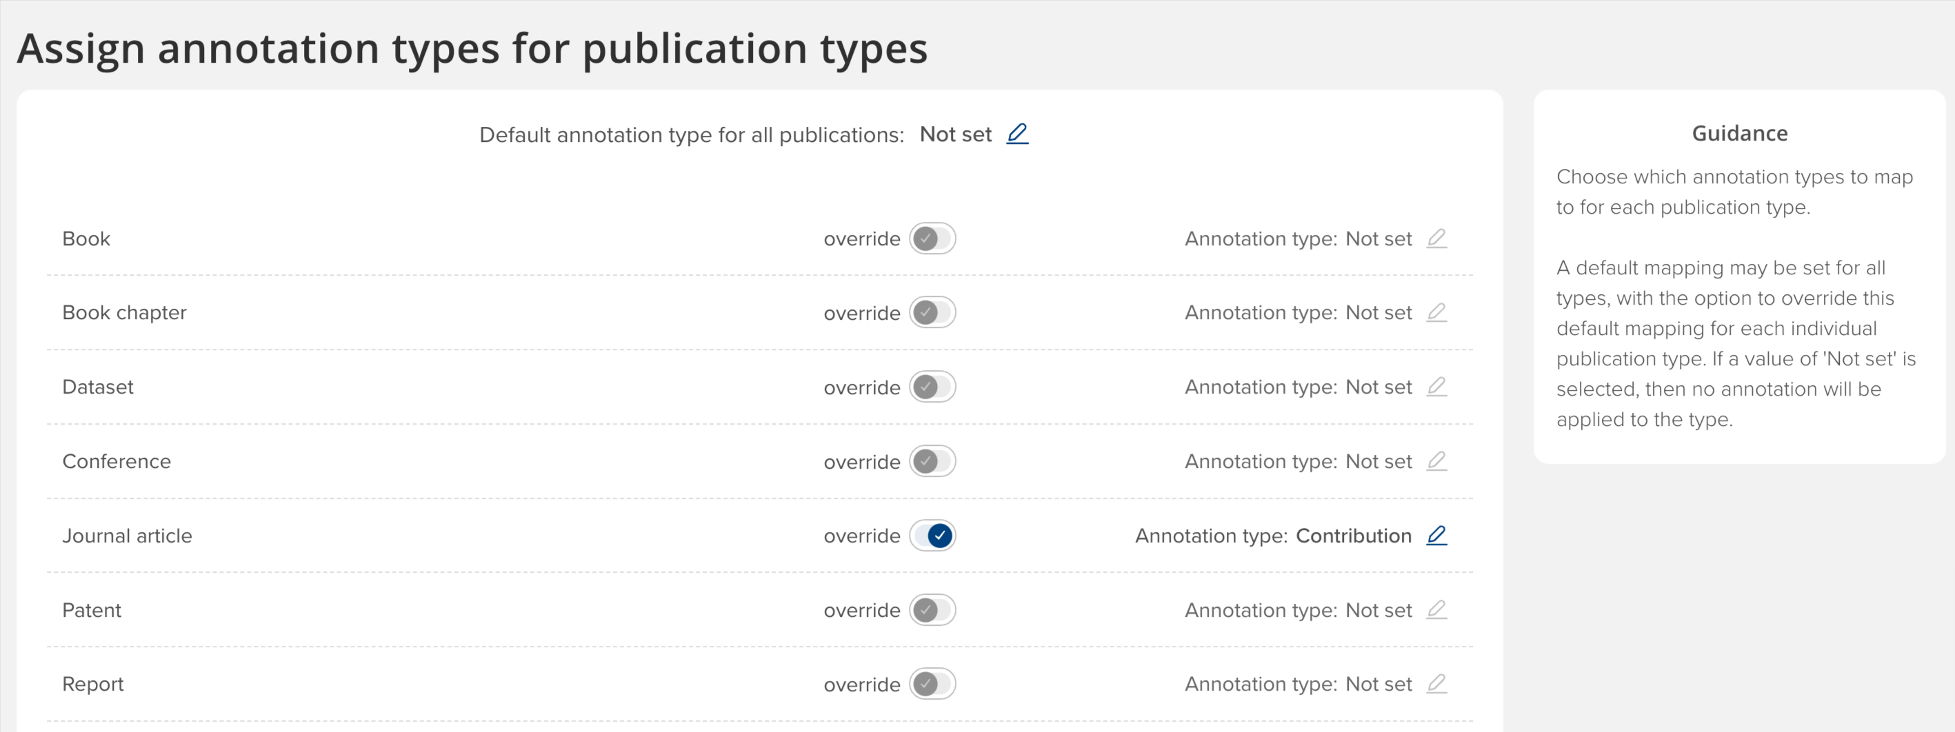Disable the Journal article override toggle
The width and height of the screenshot is (1955, 732).
pyautogui.click(x=932, y=536)
